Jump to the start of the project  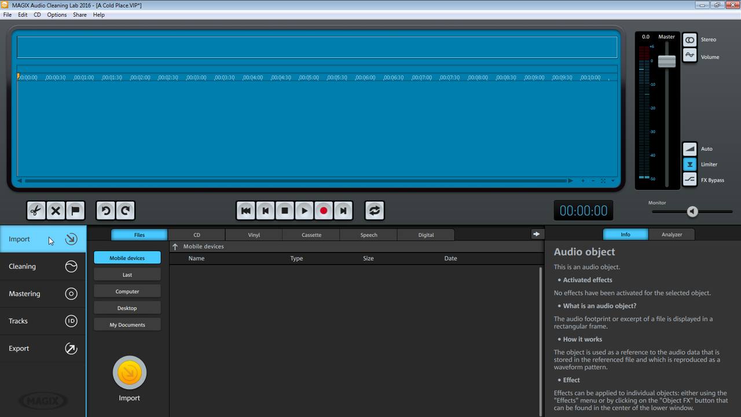point(245,211)
